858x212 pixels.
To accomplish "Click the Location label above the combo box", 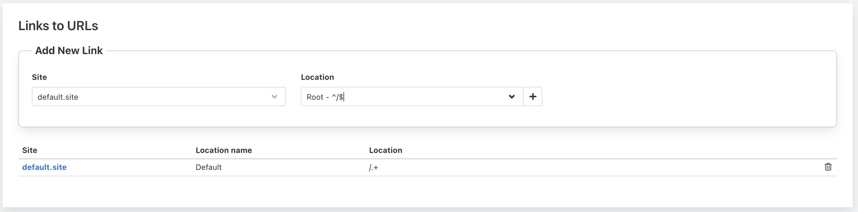I will tap(317, 77).
